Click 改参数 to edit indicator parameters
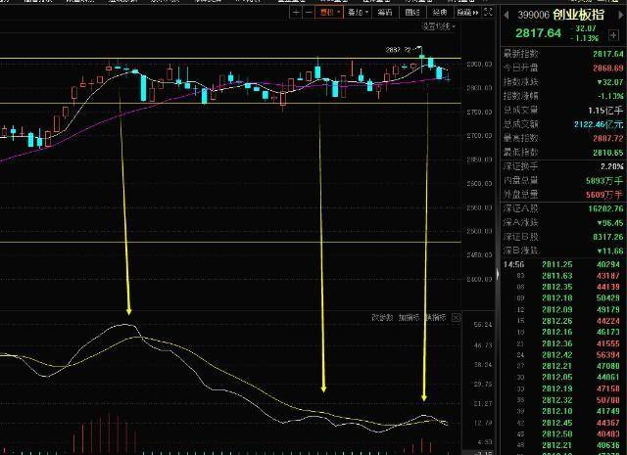627x455 pixels. (381, 317)
